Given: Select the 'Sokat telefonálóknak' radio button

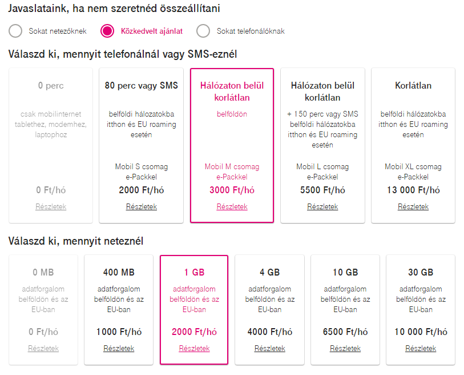Looking at the screenshot, I should [203, 31].
